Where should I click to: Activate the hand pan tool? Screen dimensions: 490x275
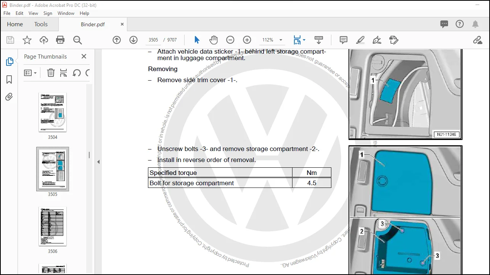[214, 40]
